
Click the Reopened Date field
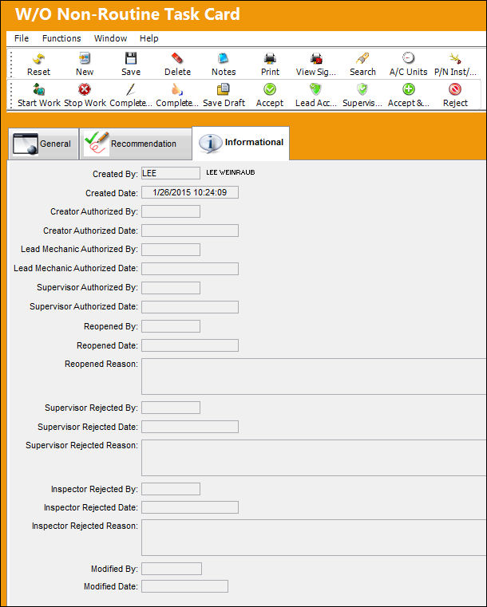[190, 345]
